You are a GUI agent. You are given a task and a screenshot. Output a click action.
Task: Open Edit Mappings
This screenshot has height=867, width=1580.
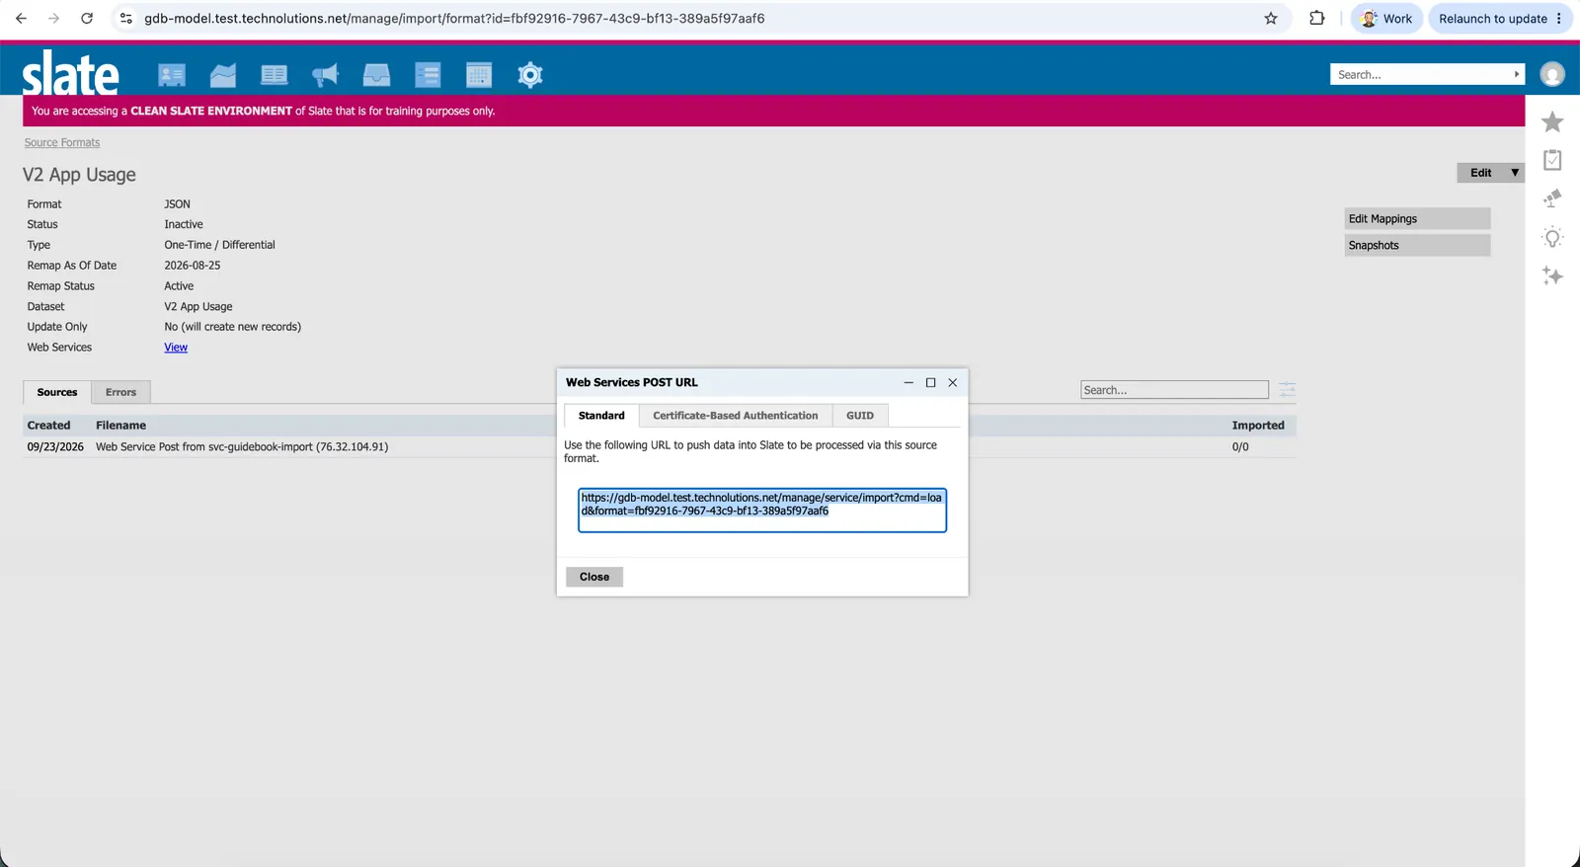tap(1417, 219)
